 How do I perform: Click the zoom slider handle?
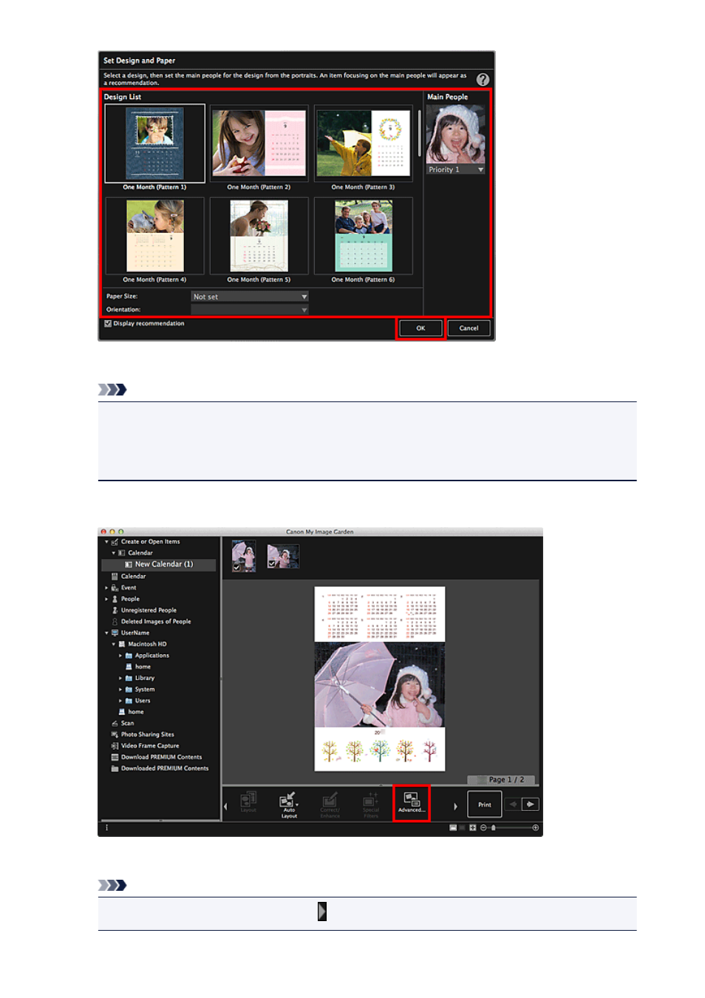pyautogui.click(x=494, y=828)
